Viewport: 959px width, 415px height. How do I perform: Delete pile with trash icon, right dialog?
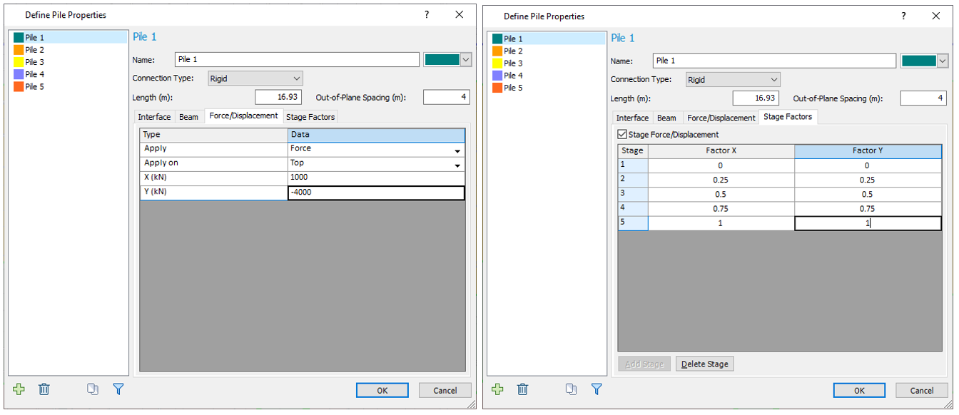[x=522, y=389]
